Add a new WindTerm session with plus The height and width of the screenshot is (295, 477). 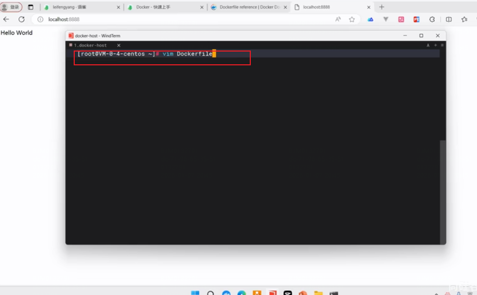point(436,45)
